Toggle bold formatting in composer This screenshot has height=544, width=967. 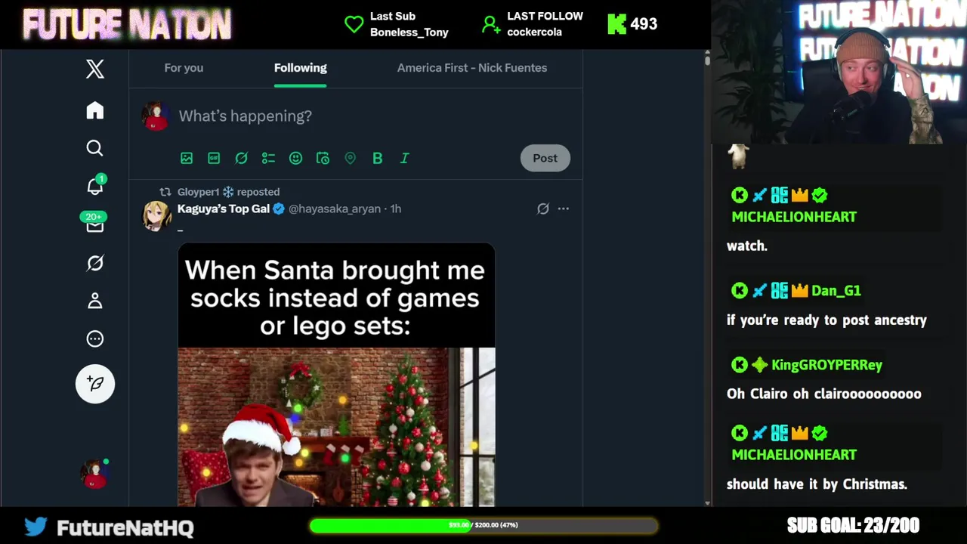(x=377, y=158)
